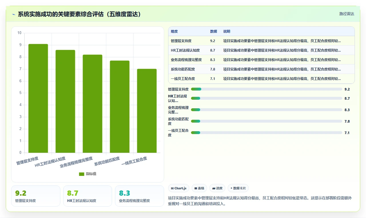366x218 pixels.
Task: Toggle the 指标值 legend swatch
Action: pyautogui.click(x=81, y=174)
